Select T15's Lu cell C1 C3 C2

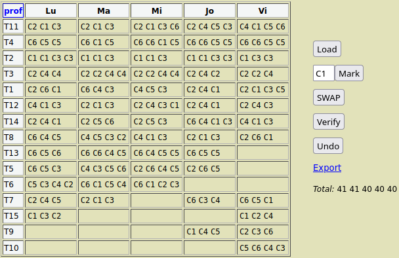(x=51, y=216)
